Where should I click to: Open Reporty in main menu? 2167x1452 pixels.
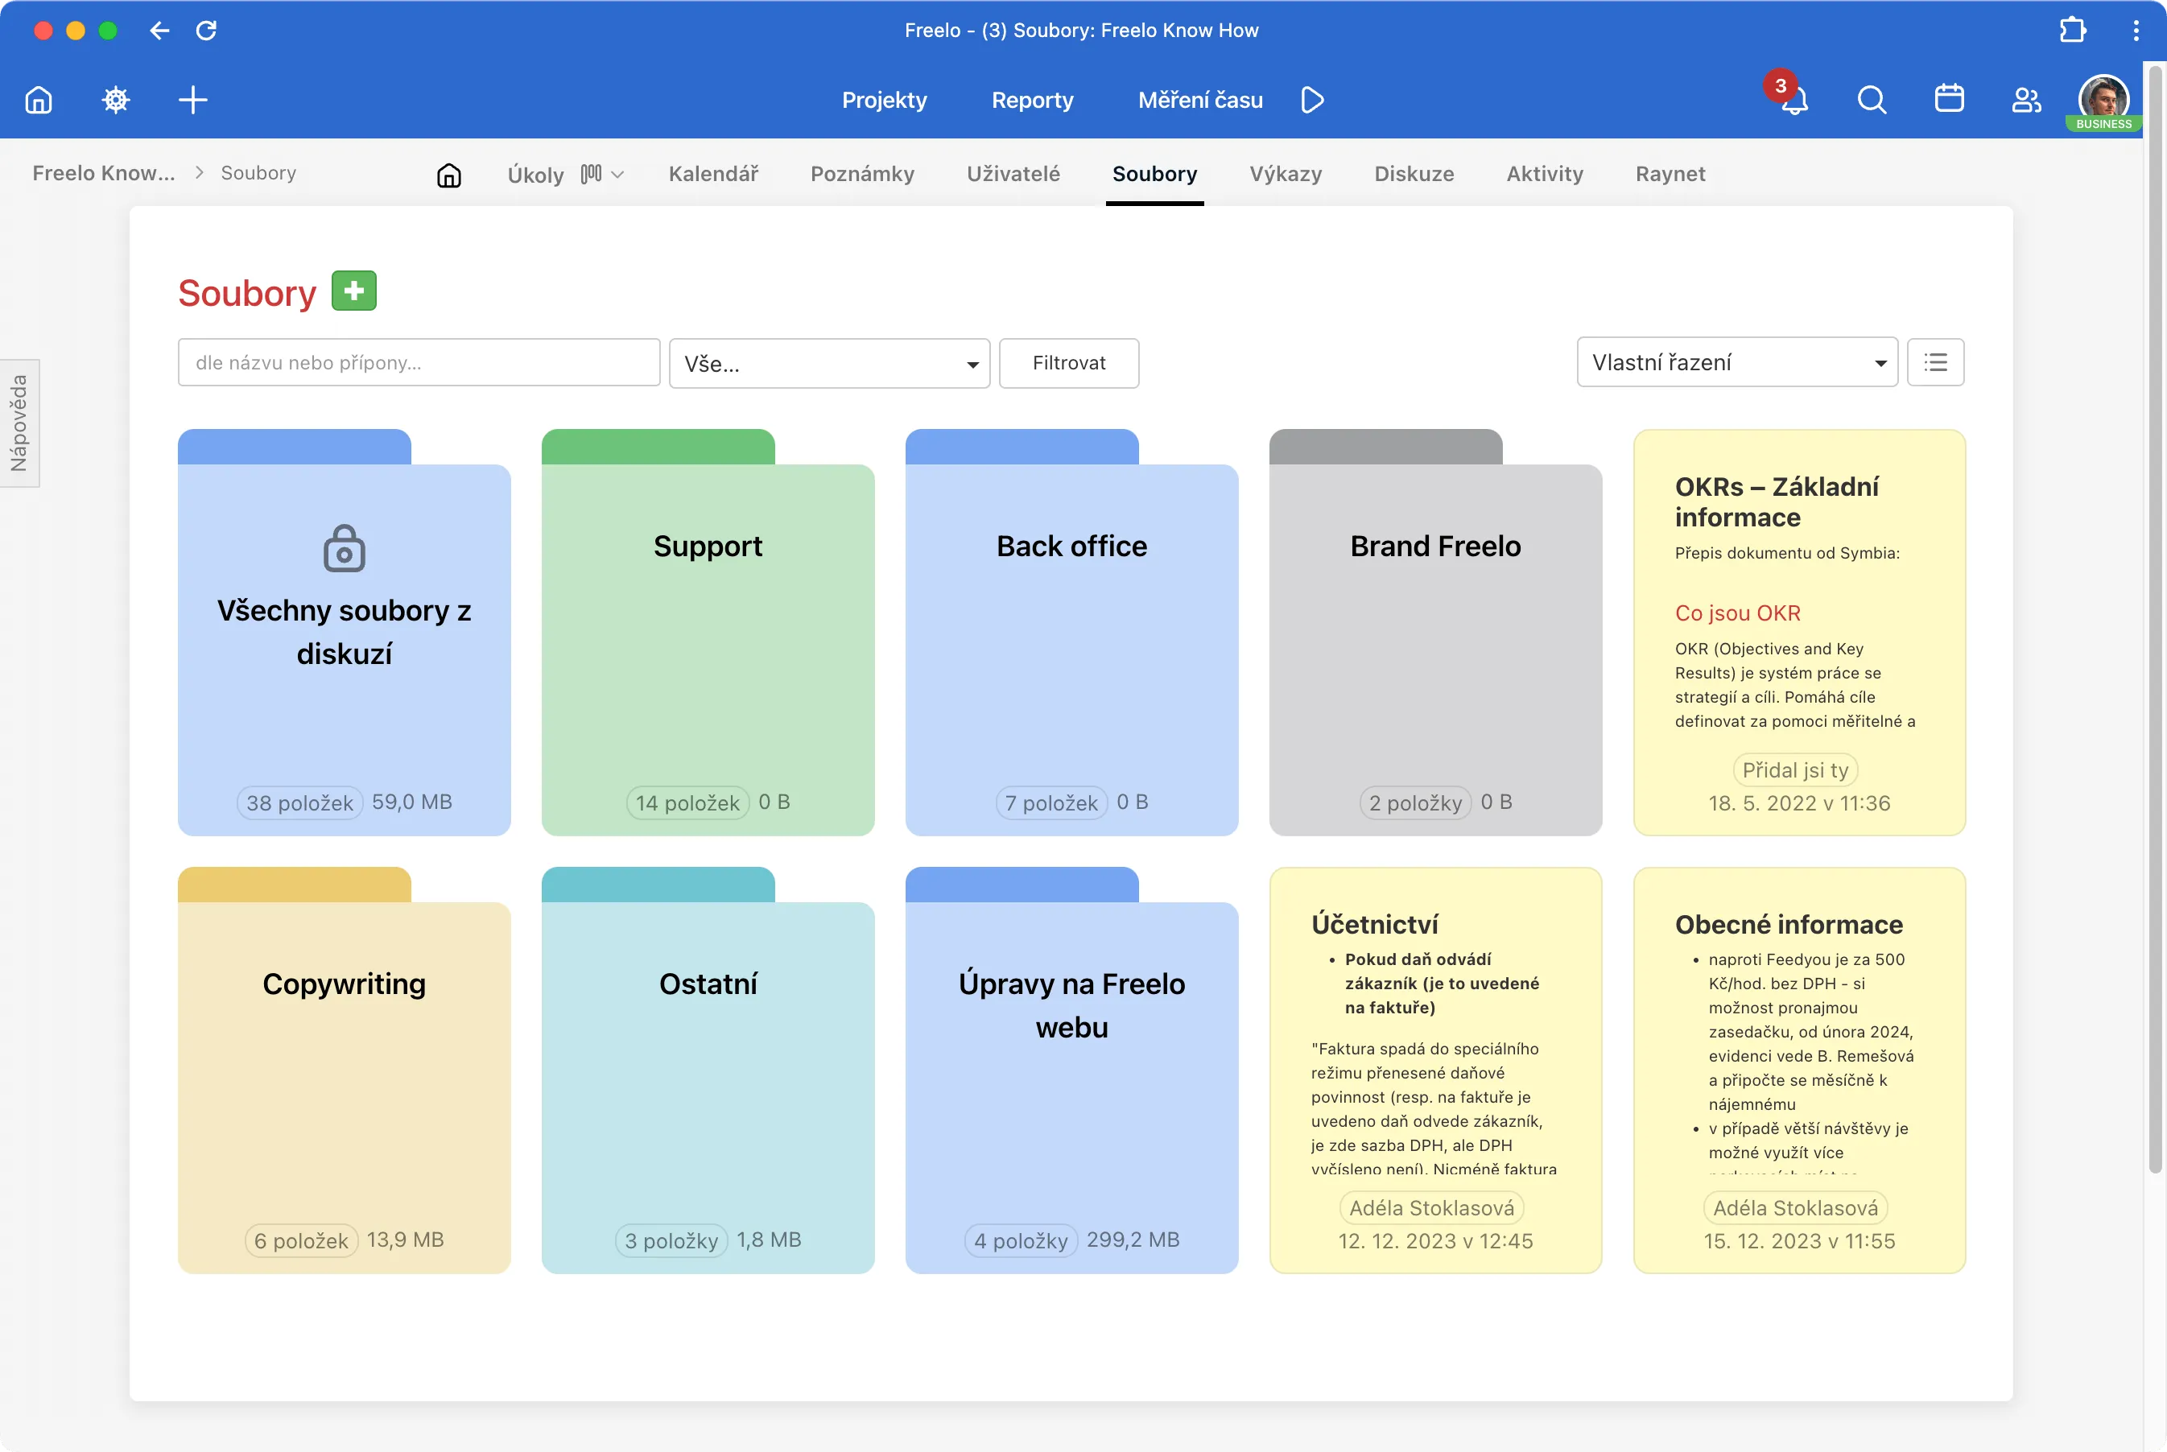(x=1033, y=100)
